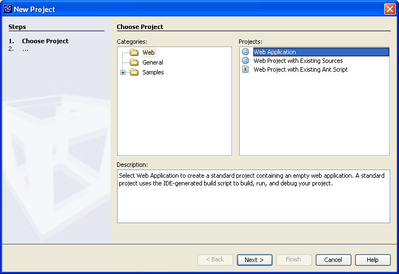Click the disabled Finish button
The width and height of the screenshot is (399, 274).
point(294,260)
